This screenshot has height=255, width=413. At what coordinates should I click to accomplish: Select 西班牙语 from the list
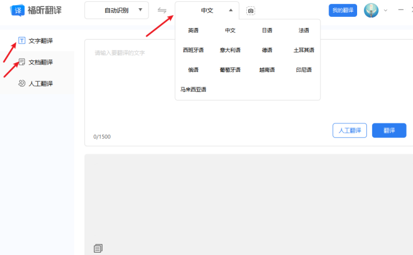pyautogui.click(x=193, y=50)
